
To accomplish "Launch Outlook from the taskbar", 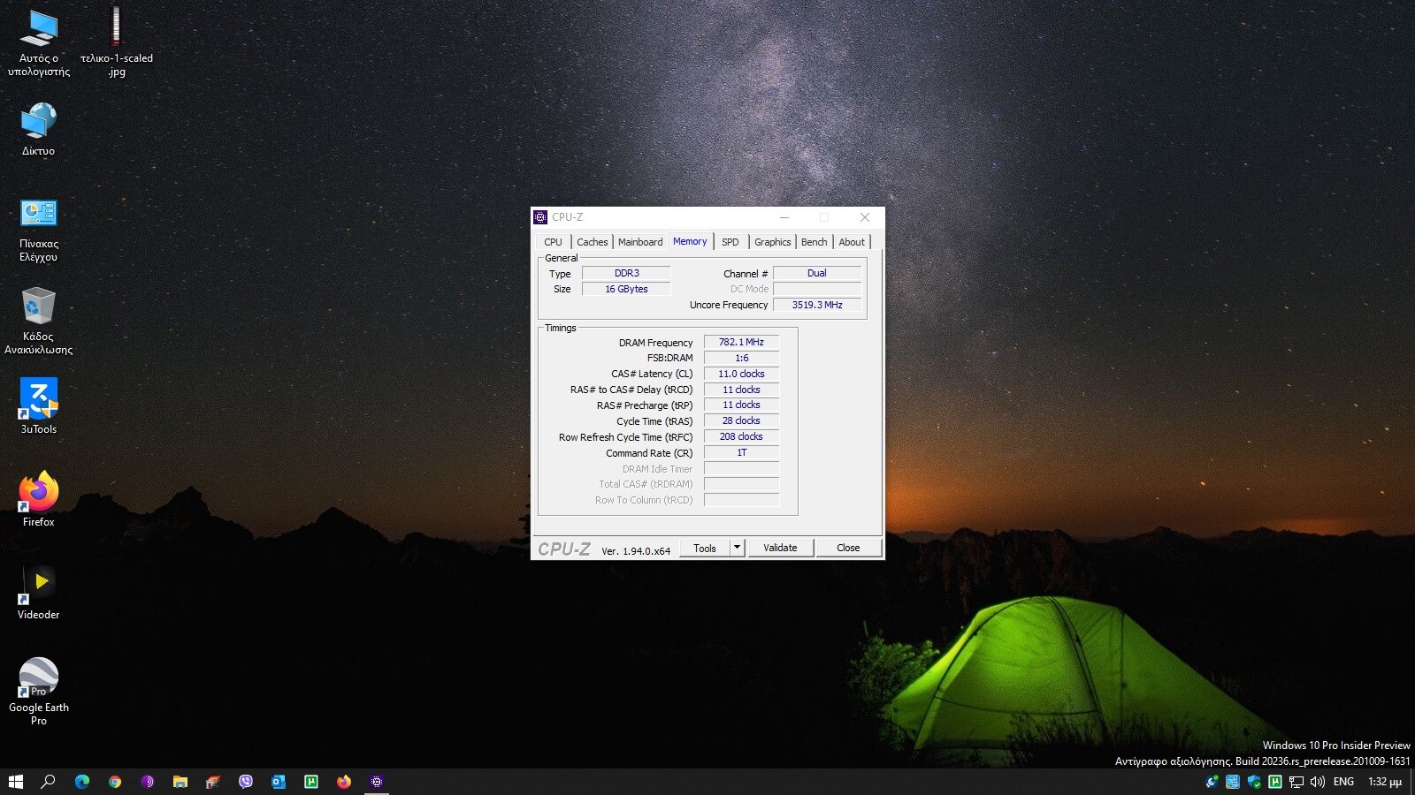I will (279, 782).
